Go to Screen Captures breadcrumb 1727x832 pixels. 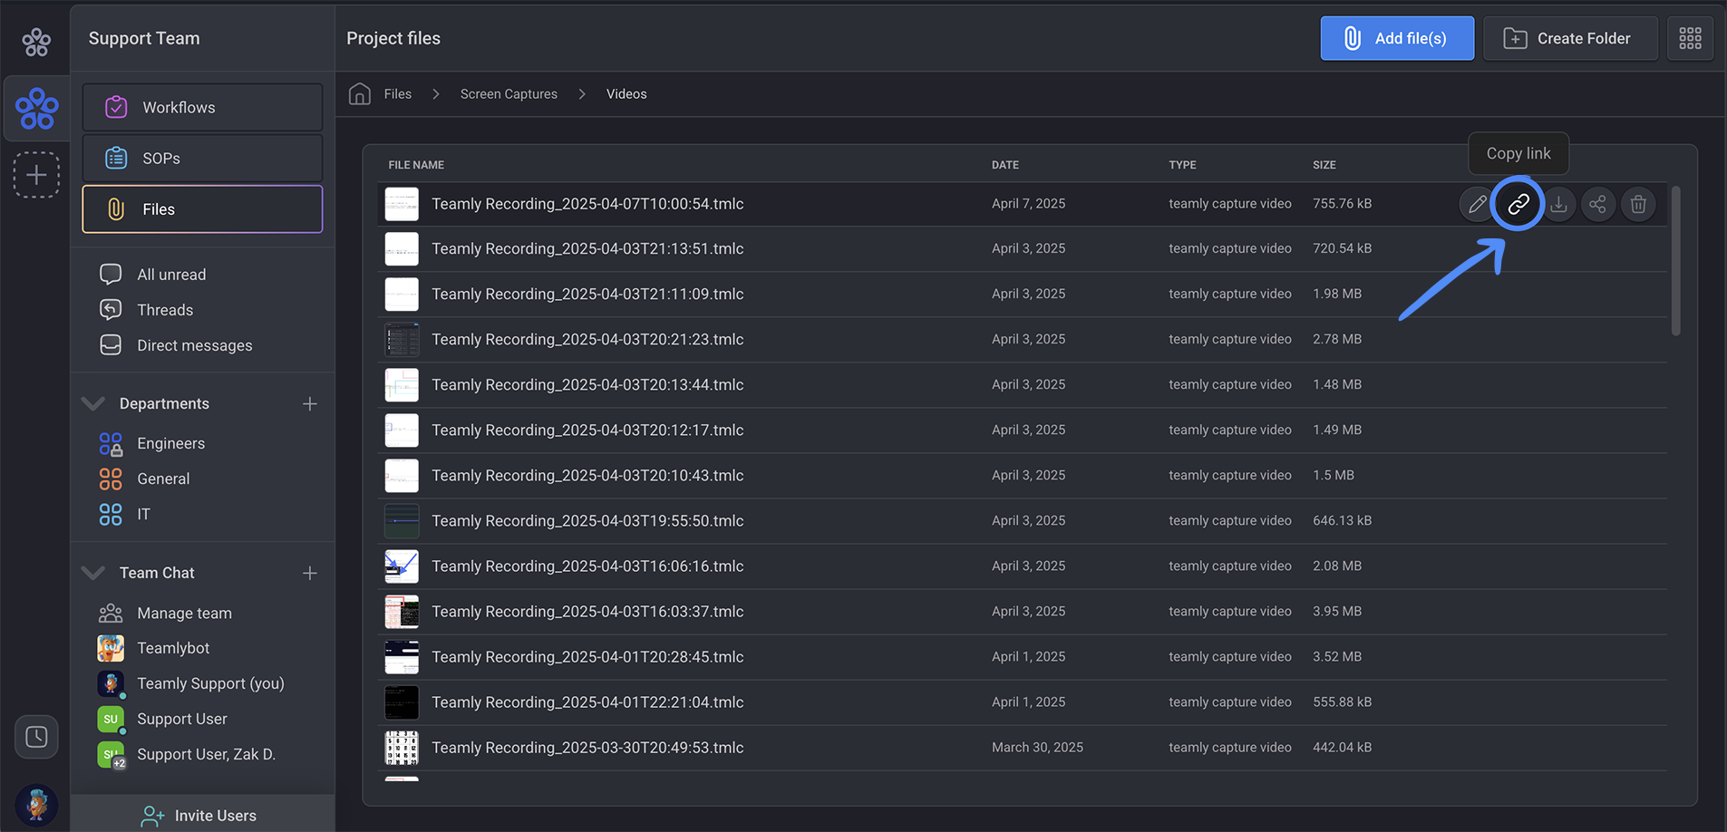tap(509, 93)
